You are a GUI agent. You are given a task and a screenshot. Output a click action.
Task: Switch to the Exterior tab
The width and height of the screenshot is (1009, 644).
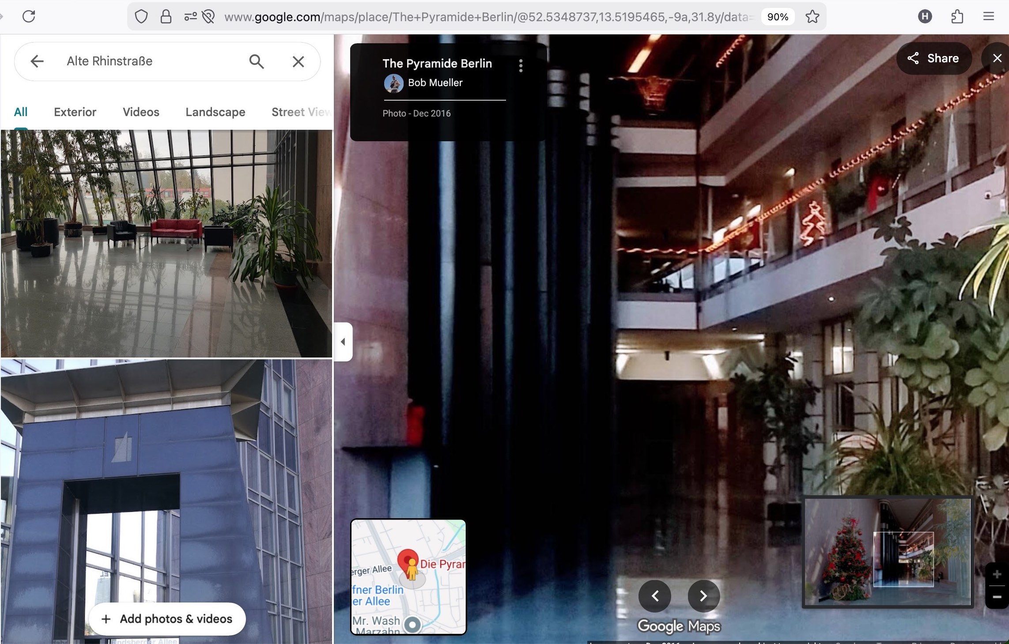(x=75, y=112)
